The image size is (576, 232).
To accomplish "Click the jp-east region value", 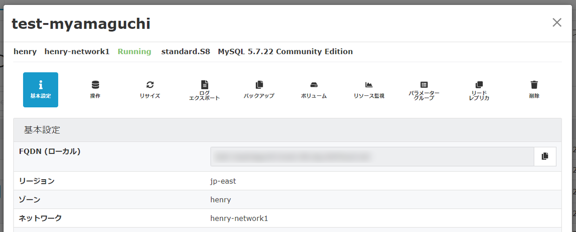I will click(223, 181).
